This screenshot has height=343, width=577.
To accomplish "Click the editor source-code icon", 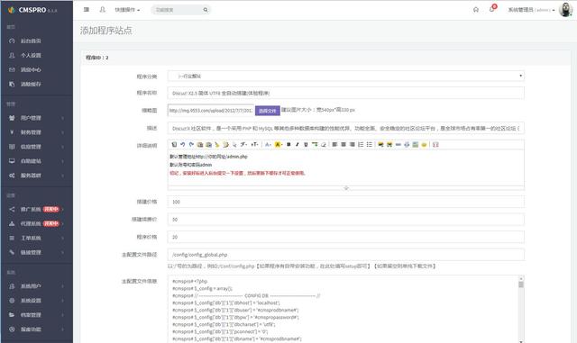I will (174, 144).
